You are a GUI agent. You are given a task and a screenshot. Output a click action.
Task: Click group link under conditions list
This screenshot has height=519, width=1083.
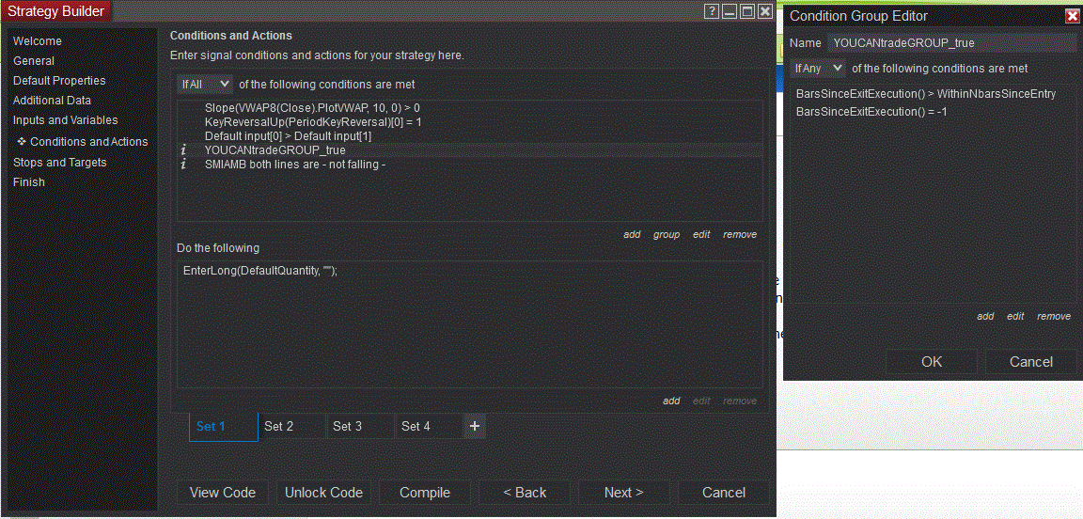coord(667,235)
